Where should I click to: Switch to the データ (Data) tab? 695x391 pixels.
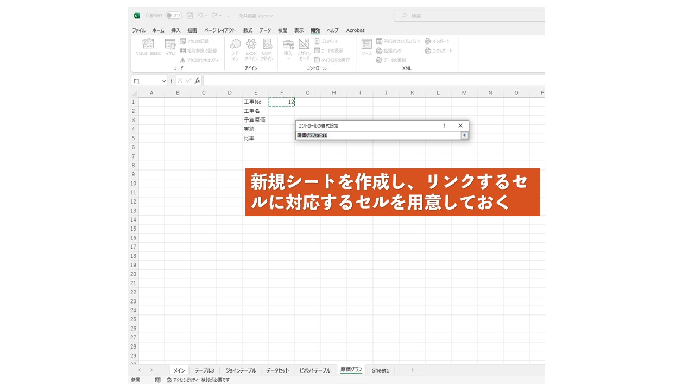coord(265,30)
